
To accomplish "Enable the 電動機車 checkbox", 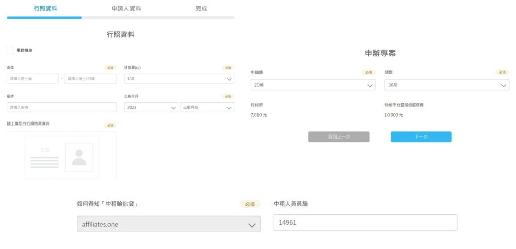I will pos(10,50).
